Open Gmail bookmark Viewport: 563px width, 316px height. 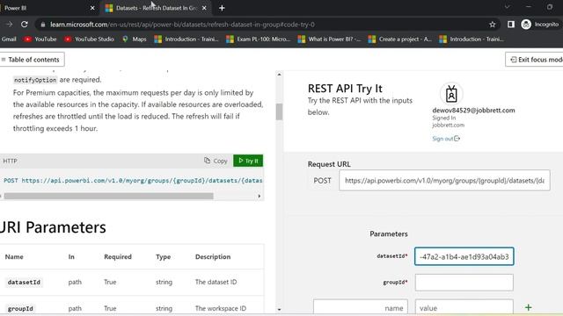pos(9,39)
